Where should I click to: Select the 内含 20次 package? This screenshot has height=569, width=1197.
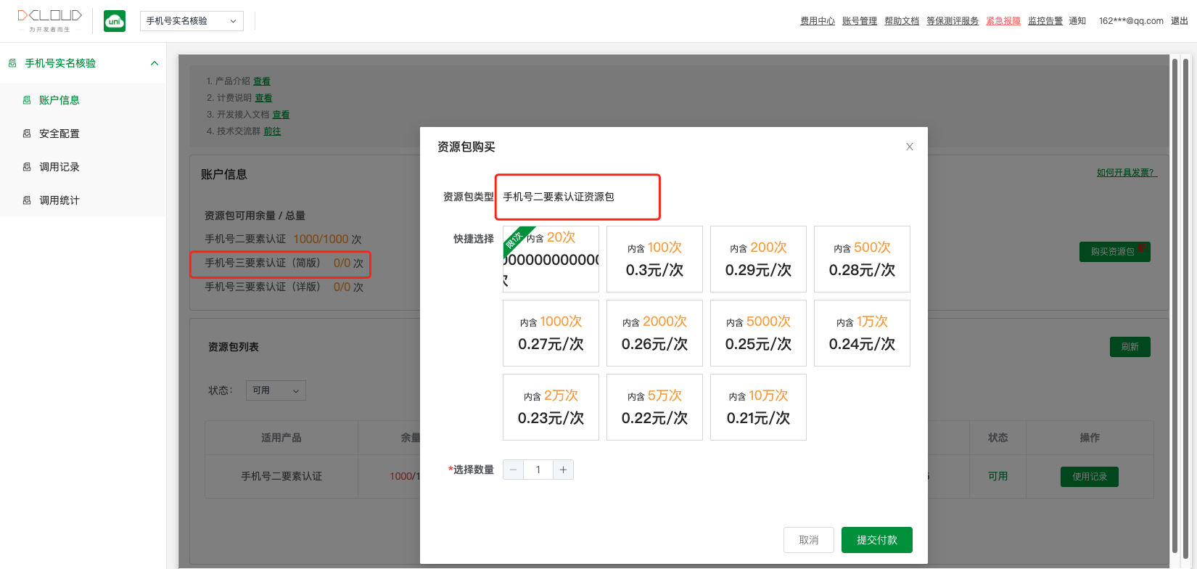pyautogui.click(x=551, y=259)
